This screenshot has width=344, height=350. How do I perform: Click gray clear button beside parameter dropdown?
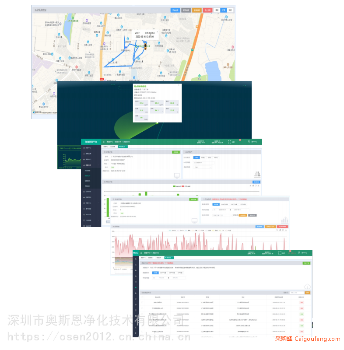coord(252,215)
